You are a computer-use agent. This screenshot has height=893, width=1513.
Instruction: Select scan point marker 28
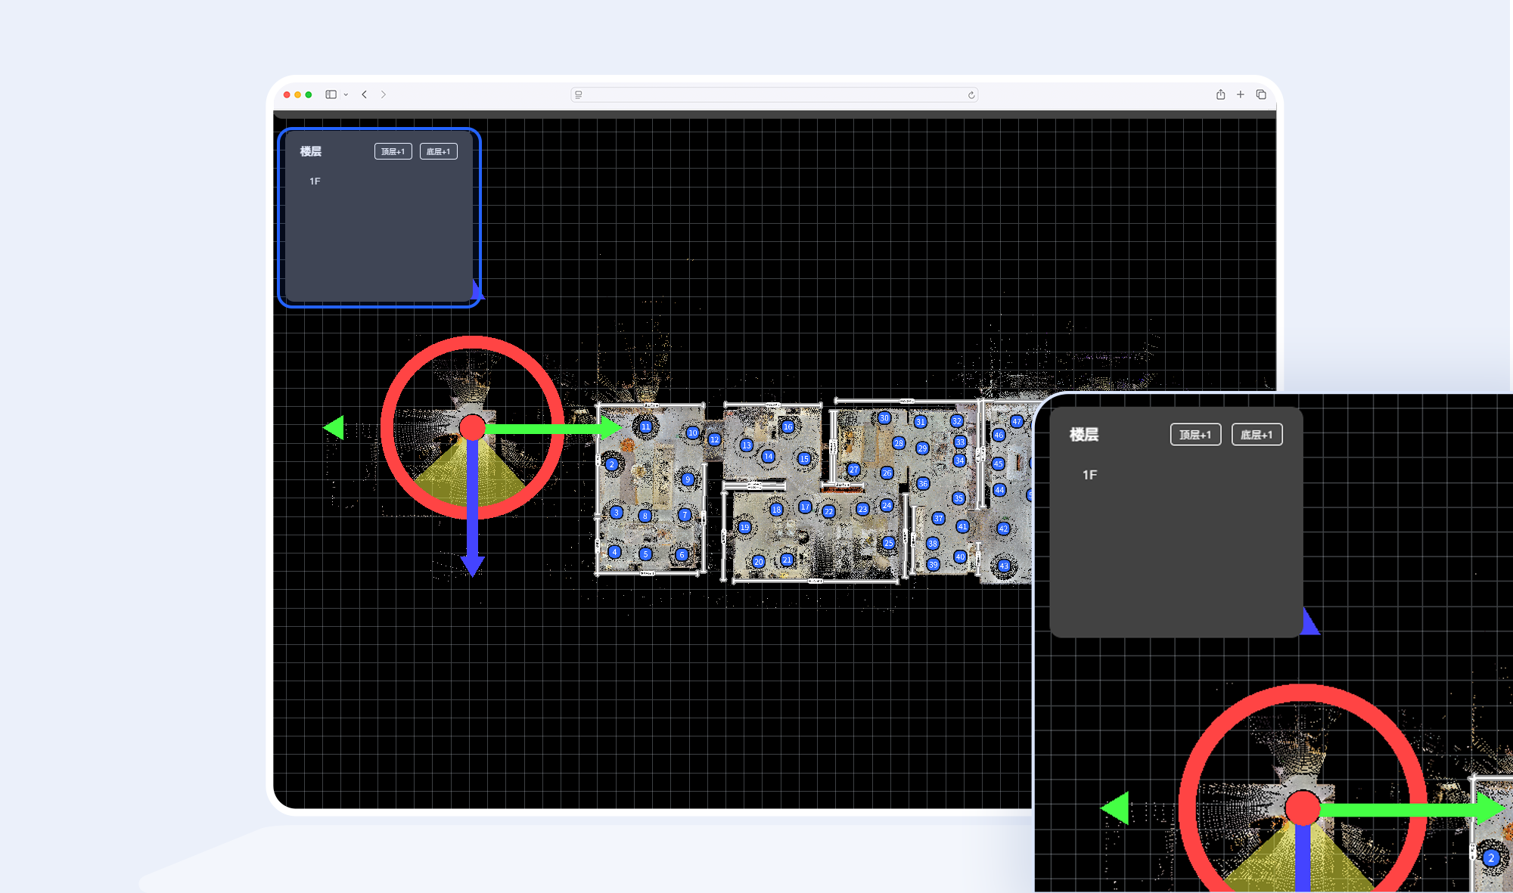[x=899, y=443]
